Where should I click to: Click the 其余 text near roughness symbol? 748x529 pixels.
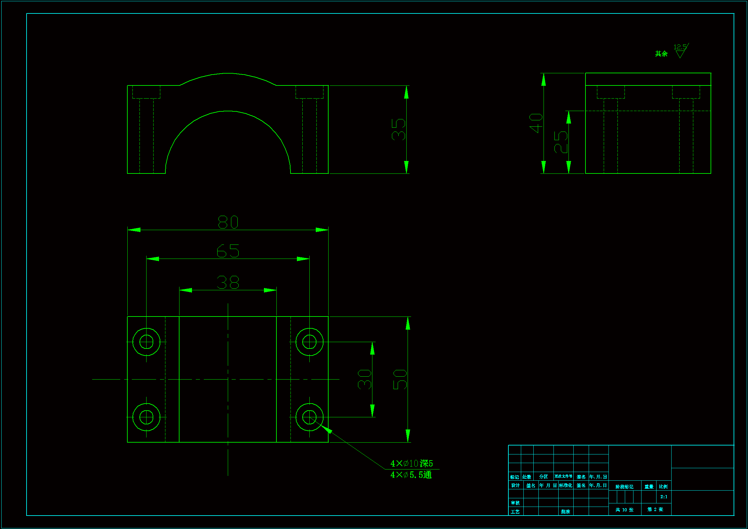pos(661,54)
